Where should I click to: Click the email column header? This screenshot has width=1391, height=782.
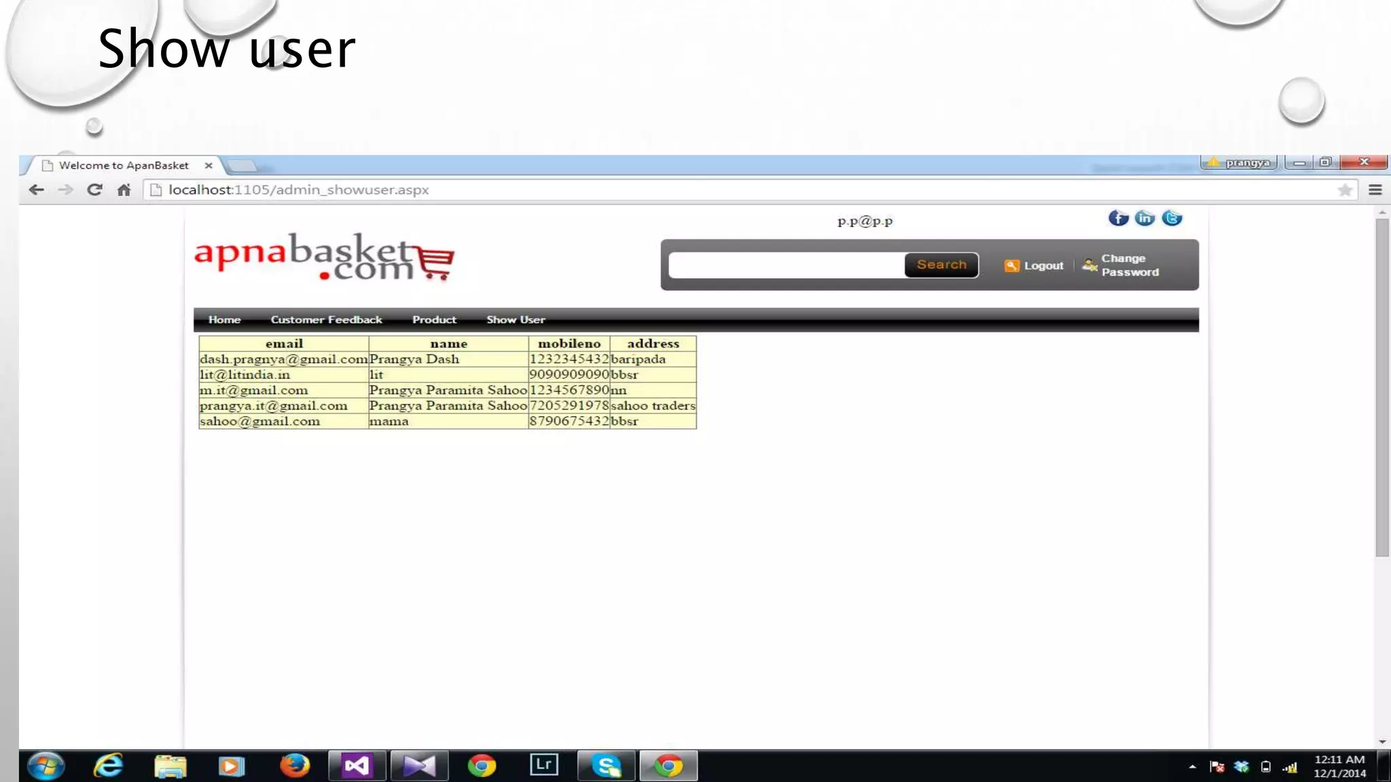pos(284,343)
